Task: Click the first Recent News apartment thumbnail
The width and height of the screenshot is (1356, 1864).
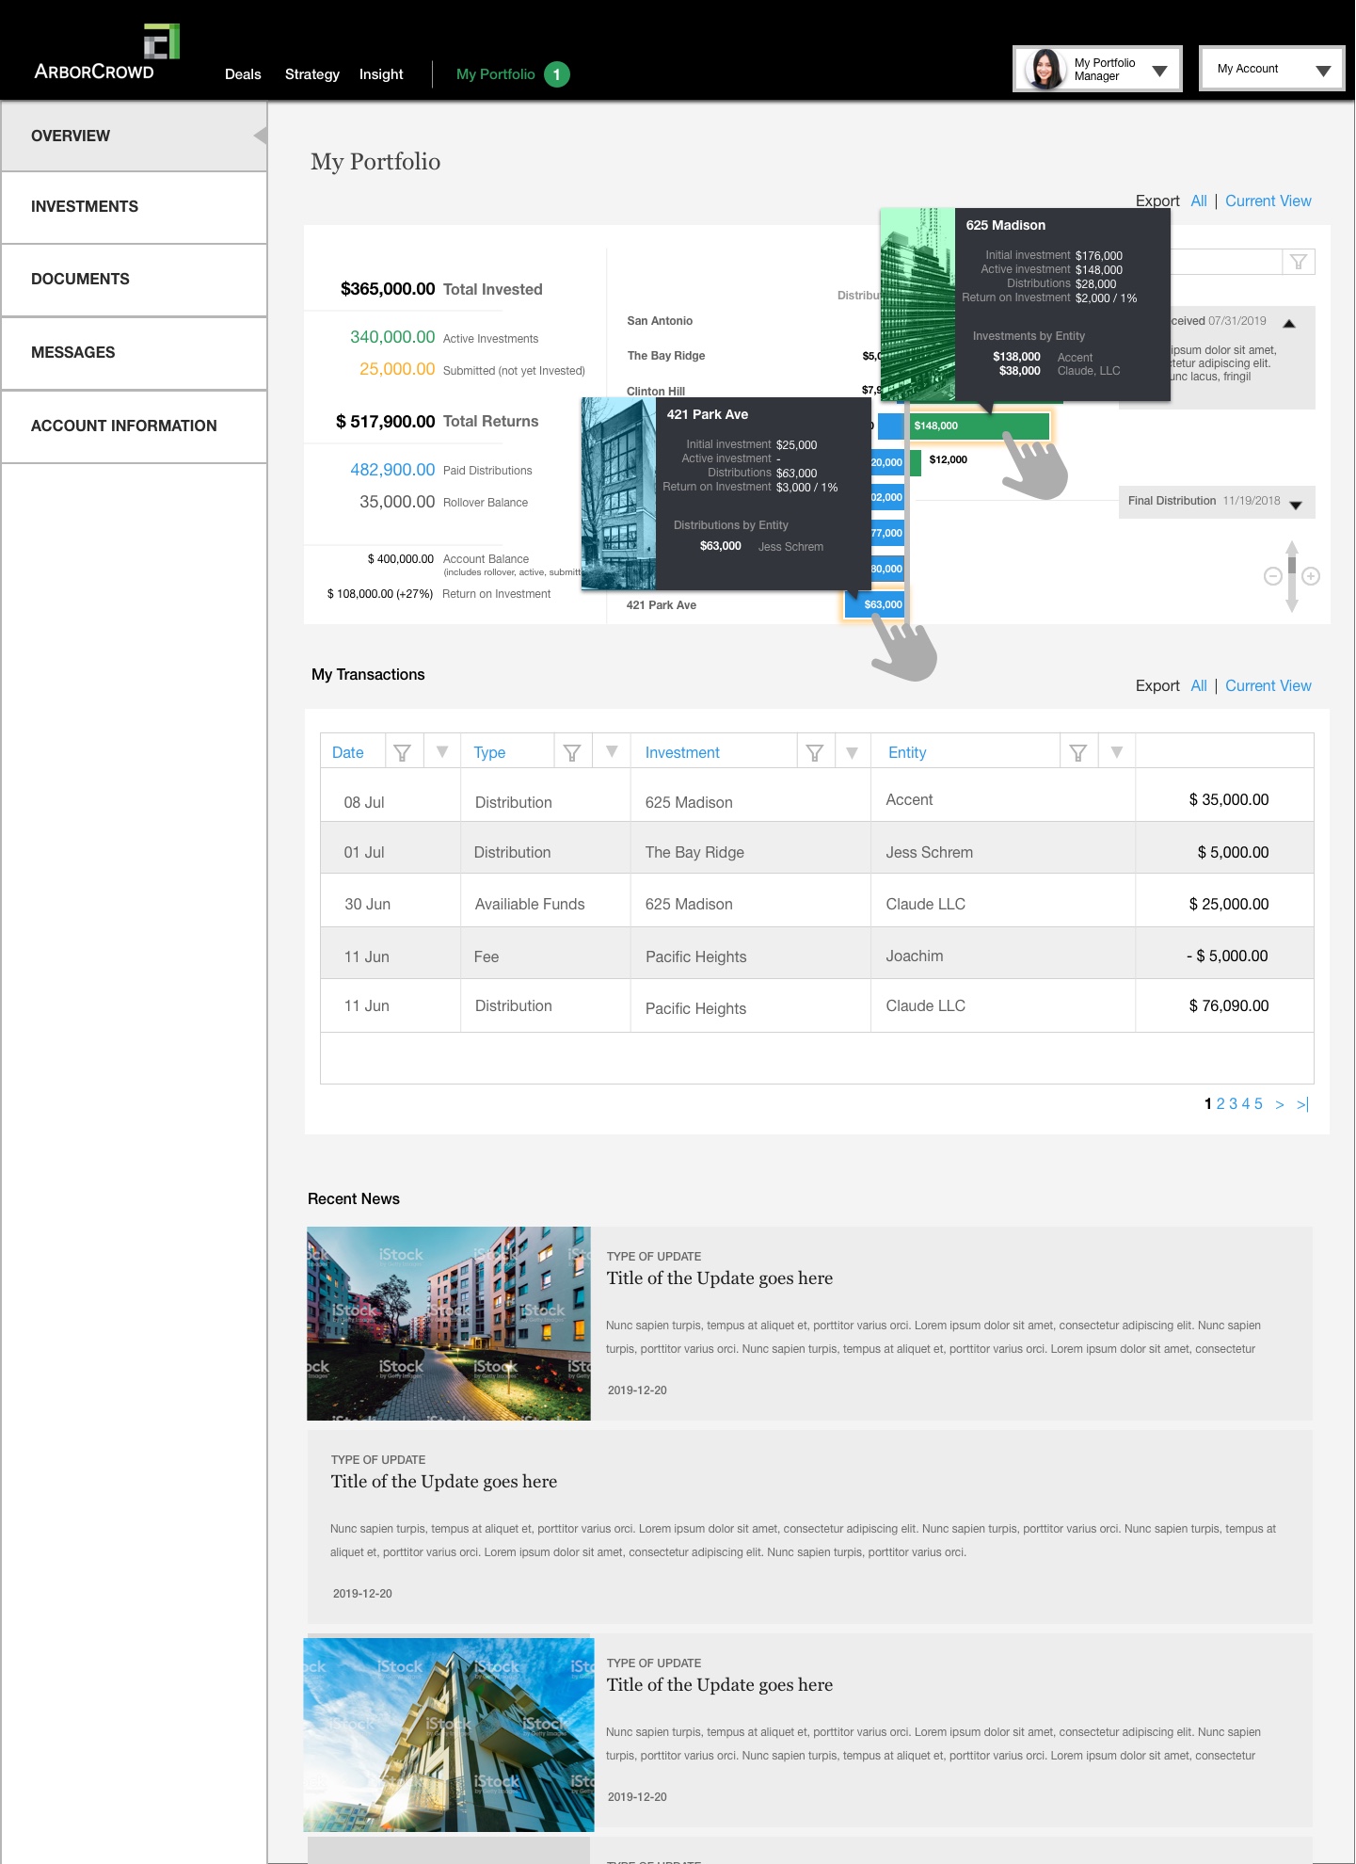Action: click(449, 1323)
